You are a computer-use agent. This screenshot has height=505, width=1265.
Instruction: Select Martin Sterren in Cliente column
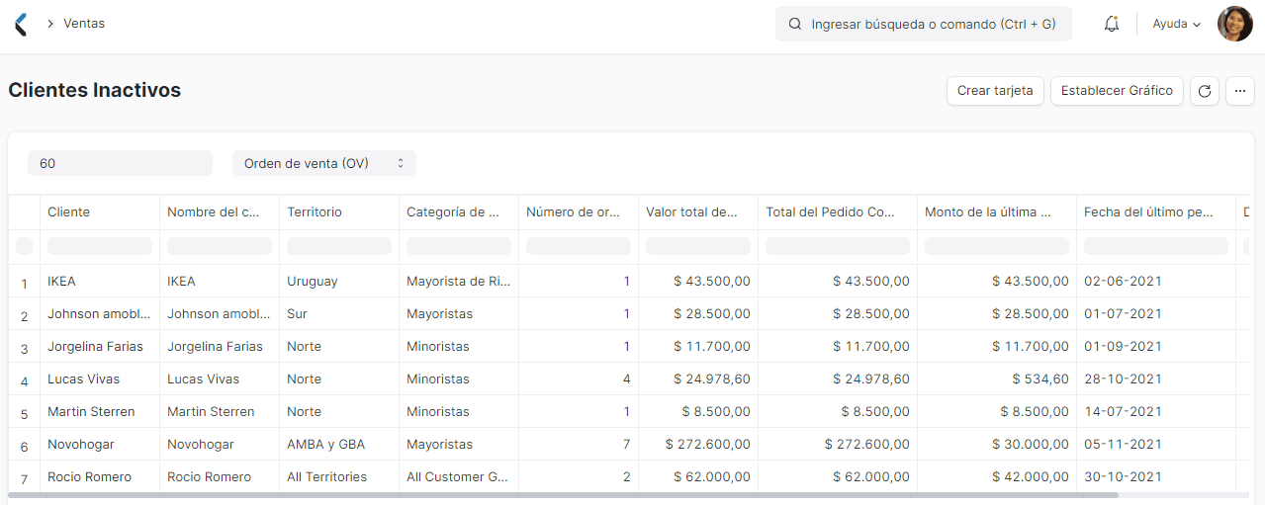[99, 411]
